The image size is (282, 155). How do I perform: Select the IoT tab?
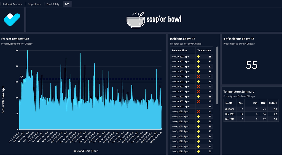coord(67,4)
